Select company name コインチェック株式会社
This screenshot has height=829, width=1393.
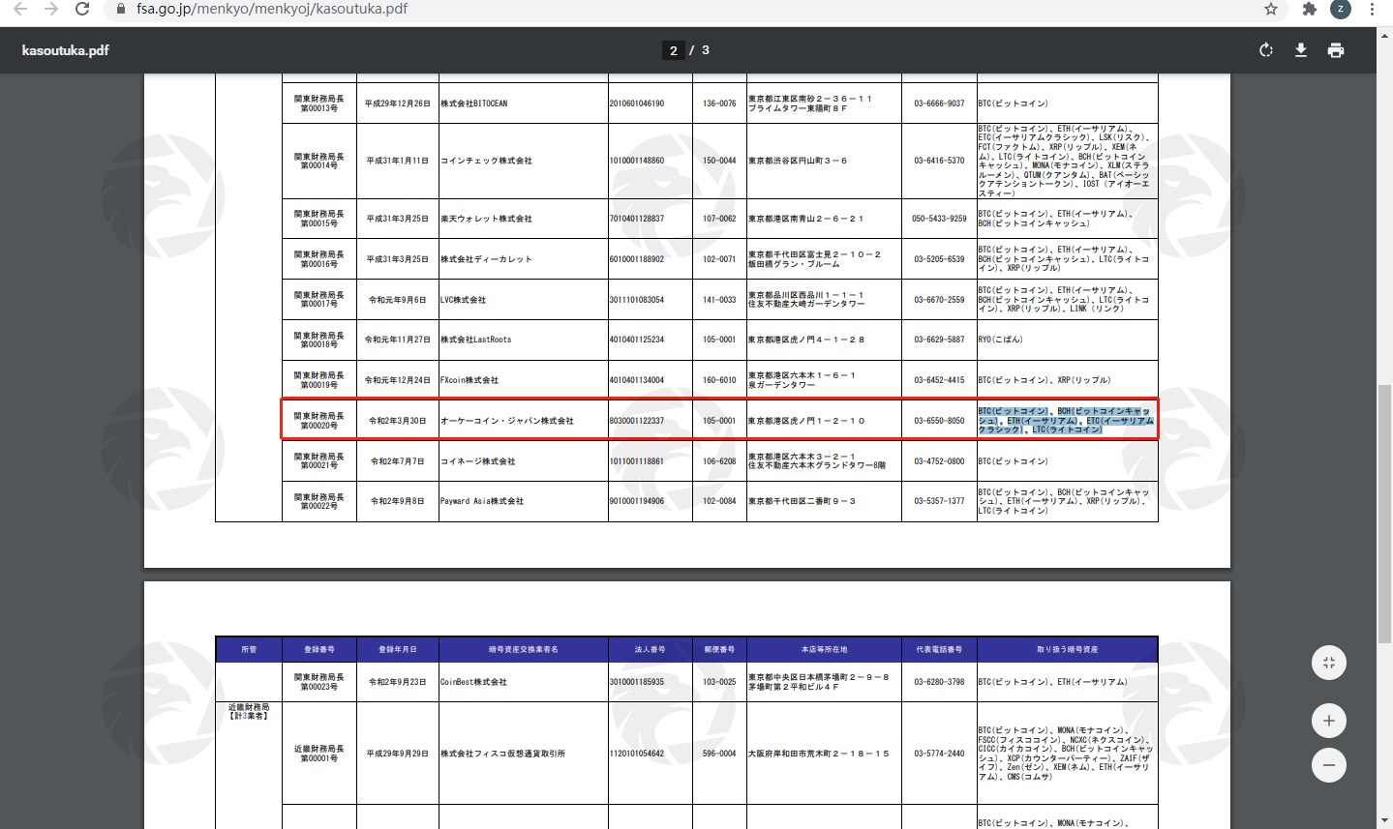486,161
